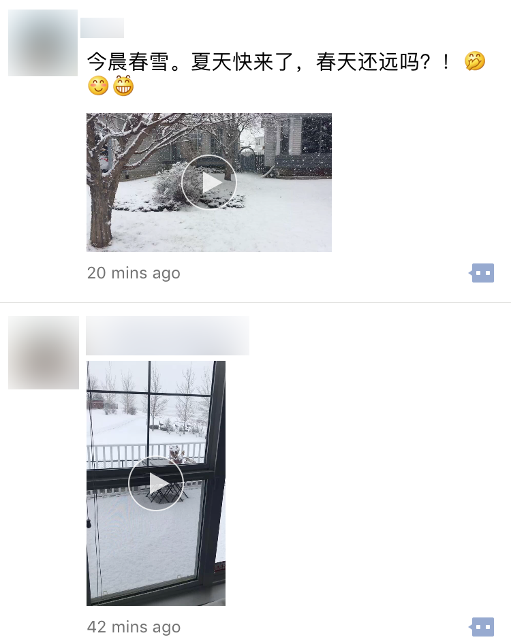Image resolution: width=511 pixels, height=644 pixels.
Task: Click snow-covered tree trunk in first video
Action: (101, 214)
